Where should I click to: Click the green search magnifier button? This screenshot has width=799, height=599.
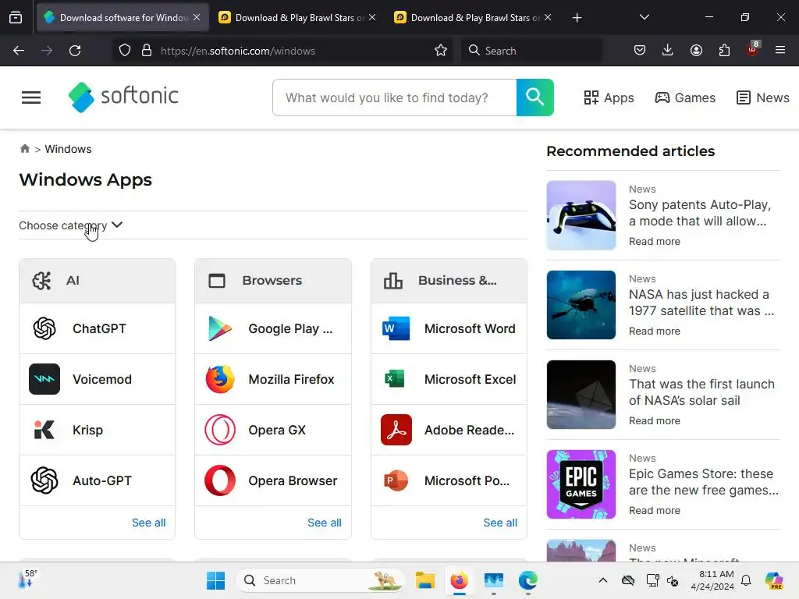click(x=534, y=97)
